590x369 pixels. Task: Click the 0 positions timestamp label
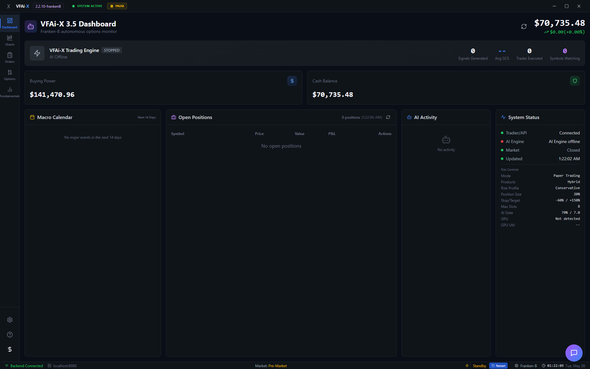point(362,117)
